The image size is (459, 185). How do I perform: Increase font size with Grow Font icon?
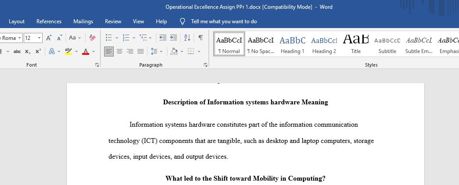(49, 38)
